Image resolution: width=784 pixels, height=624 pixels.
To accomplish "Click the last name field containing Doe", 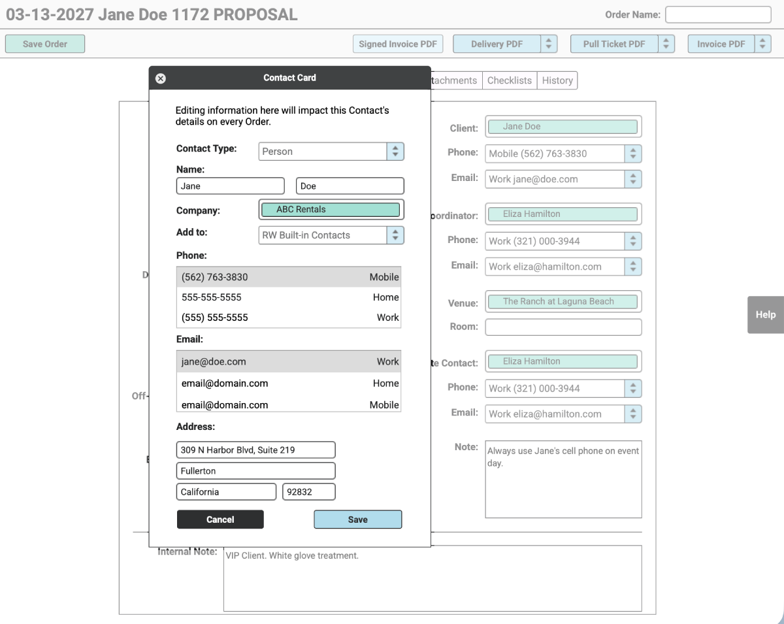I will click(x=350, y=186).
